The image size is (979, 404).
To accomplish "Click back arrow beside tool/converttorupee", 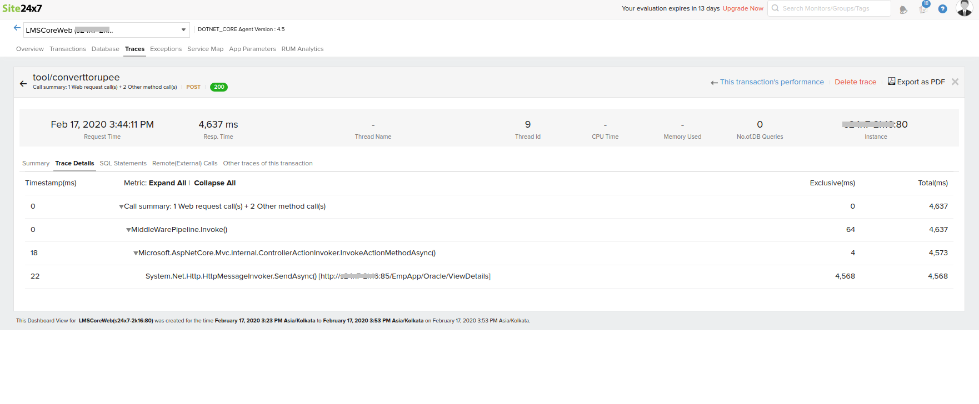I will coord(23,84).
